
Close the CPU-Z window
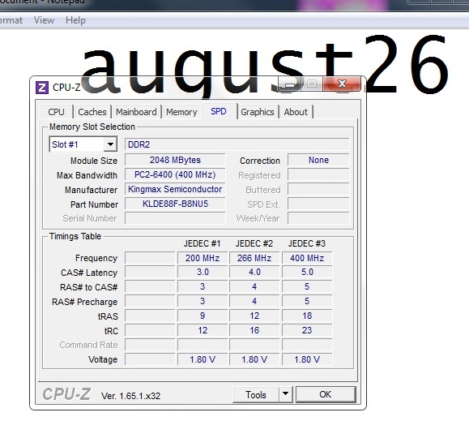[342, 84]
